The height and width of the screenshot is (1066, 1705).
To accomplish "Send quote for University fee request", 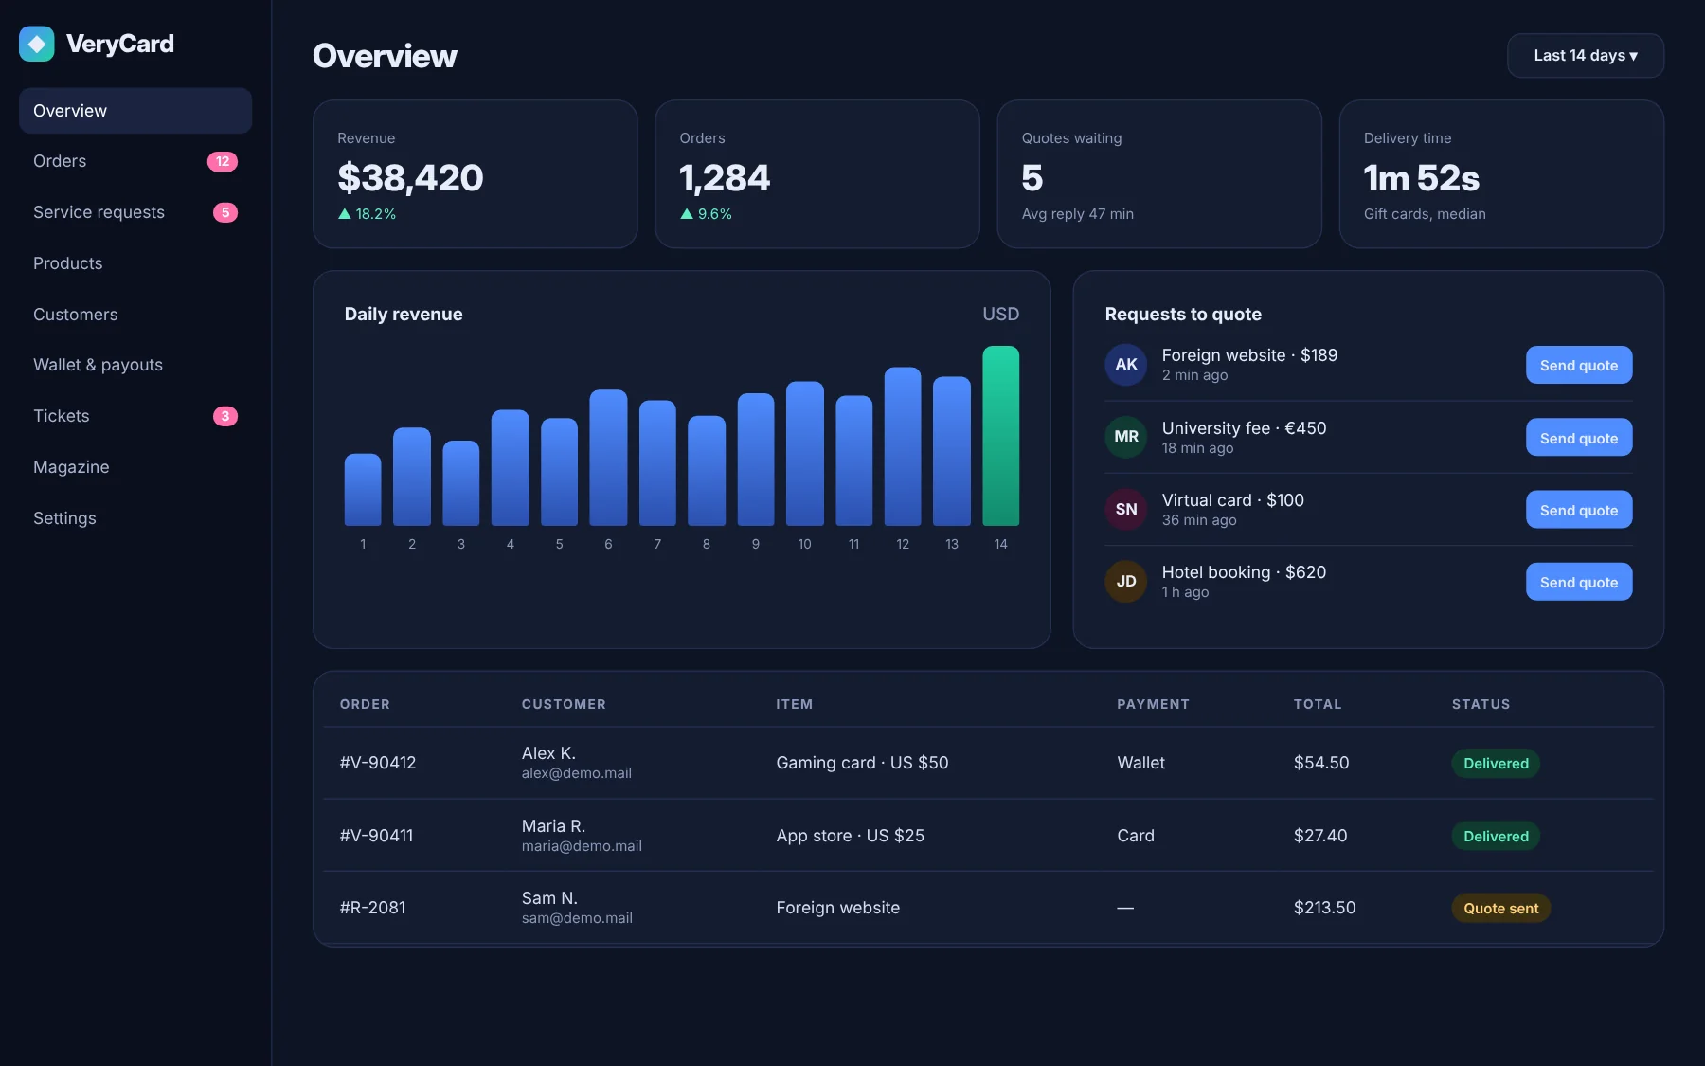I will point(1578,438).
